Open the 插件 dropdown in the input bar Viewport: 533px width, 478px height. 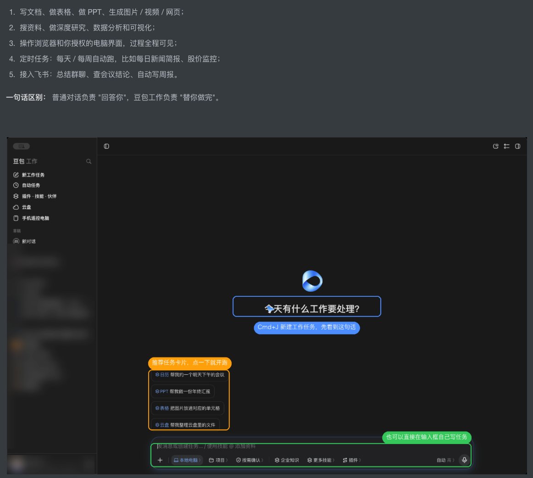click(x=351, y=460)
